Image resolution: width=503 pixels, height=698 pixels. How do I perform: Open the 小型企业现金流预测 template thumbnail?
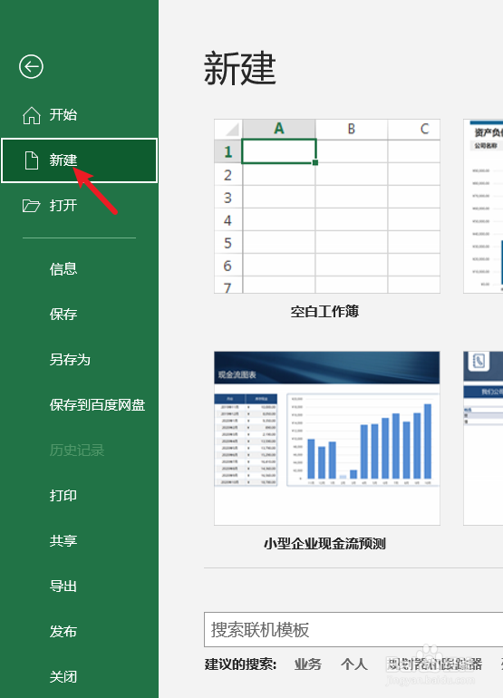click(327, 439)
